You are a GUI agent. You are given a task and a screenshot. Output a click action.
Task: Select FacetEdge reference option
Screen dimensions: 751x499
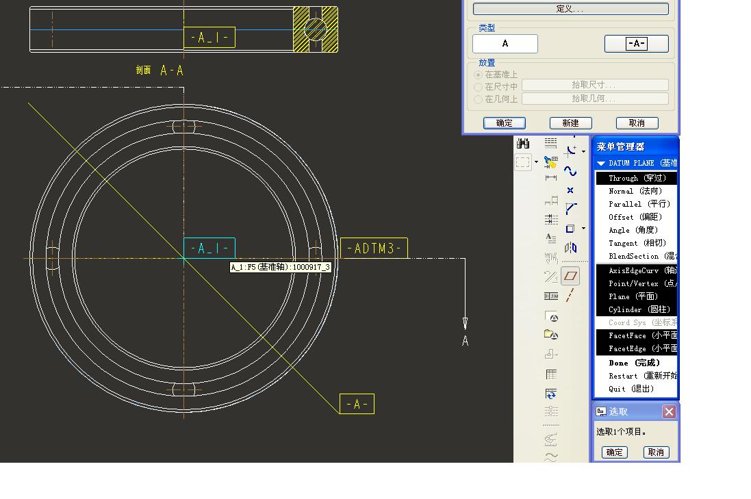[637, 348]
